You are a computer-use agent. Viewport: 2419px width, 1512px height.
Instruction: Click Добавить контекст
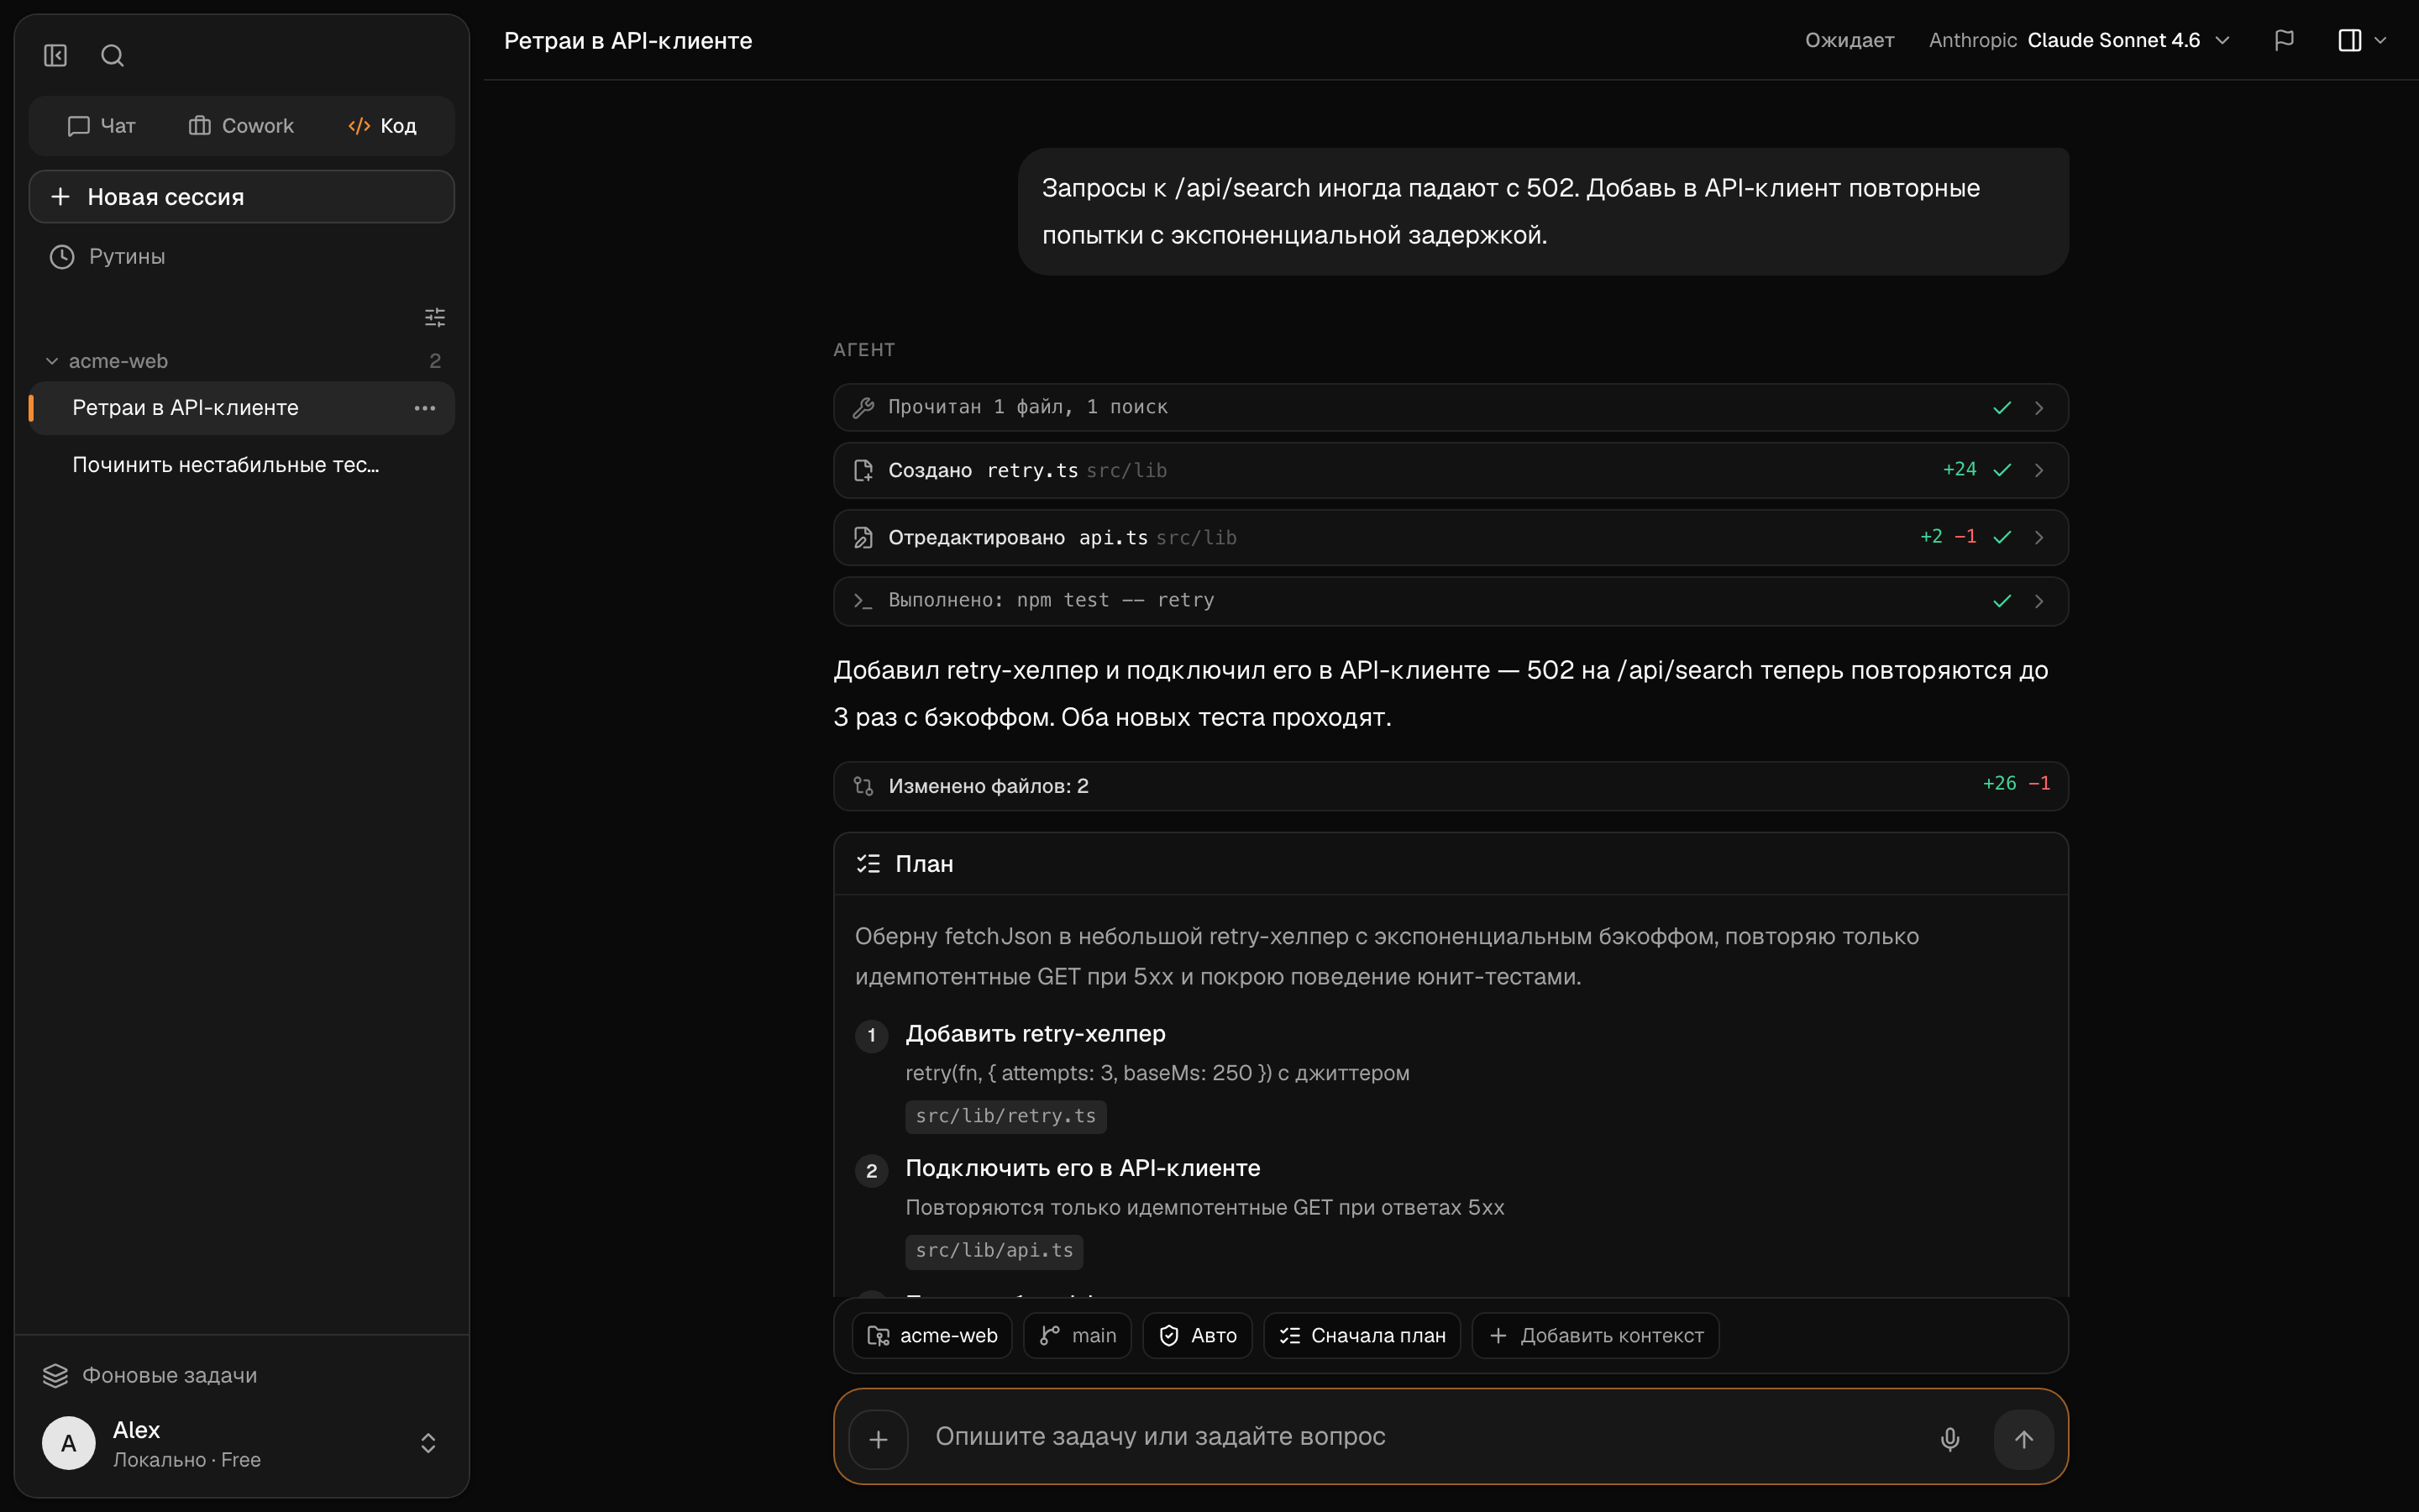[x=1595, y=1335]
